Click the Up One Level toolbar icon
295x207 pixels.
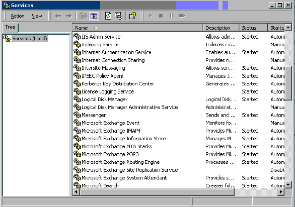[x=83, y=16]
